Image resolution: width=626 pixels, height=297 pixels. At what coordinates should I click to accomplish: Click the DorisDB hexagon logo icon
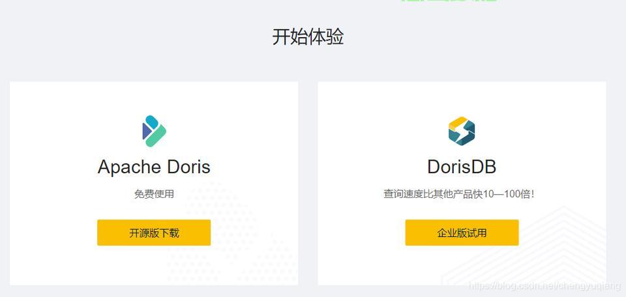click(462, 130)
